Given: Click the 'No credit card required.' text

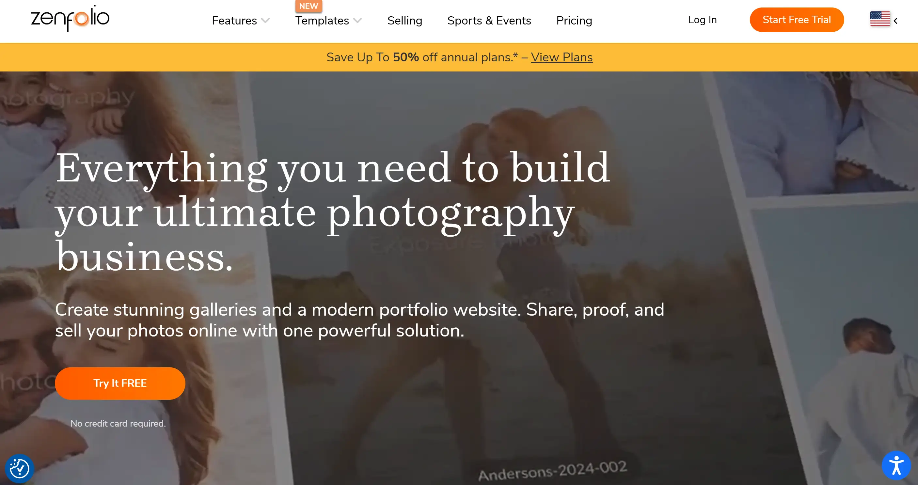Looking at the screenshot, I should click(x=118, y=423).
